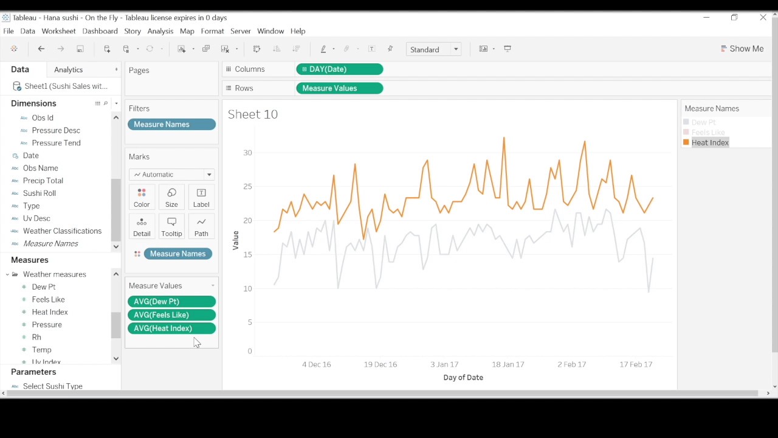Select the Select Sushi Type parameter
The width and height of the screenshot is (778, 438).
53,386
